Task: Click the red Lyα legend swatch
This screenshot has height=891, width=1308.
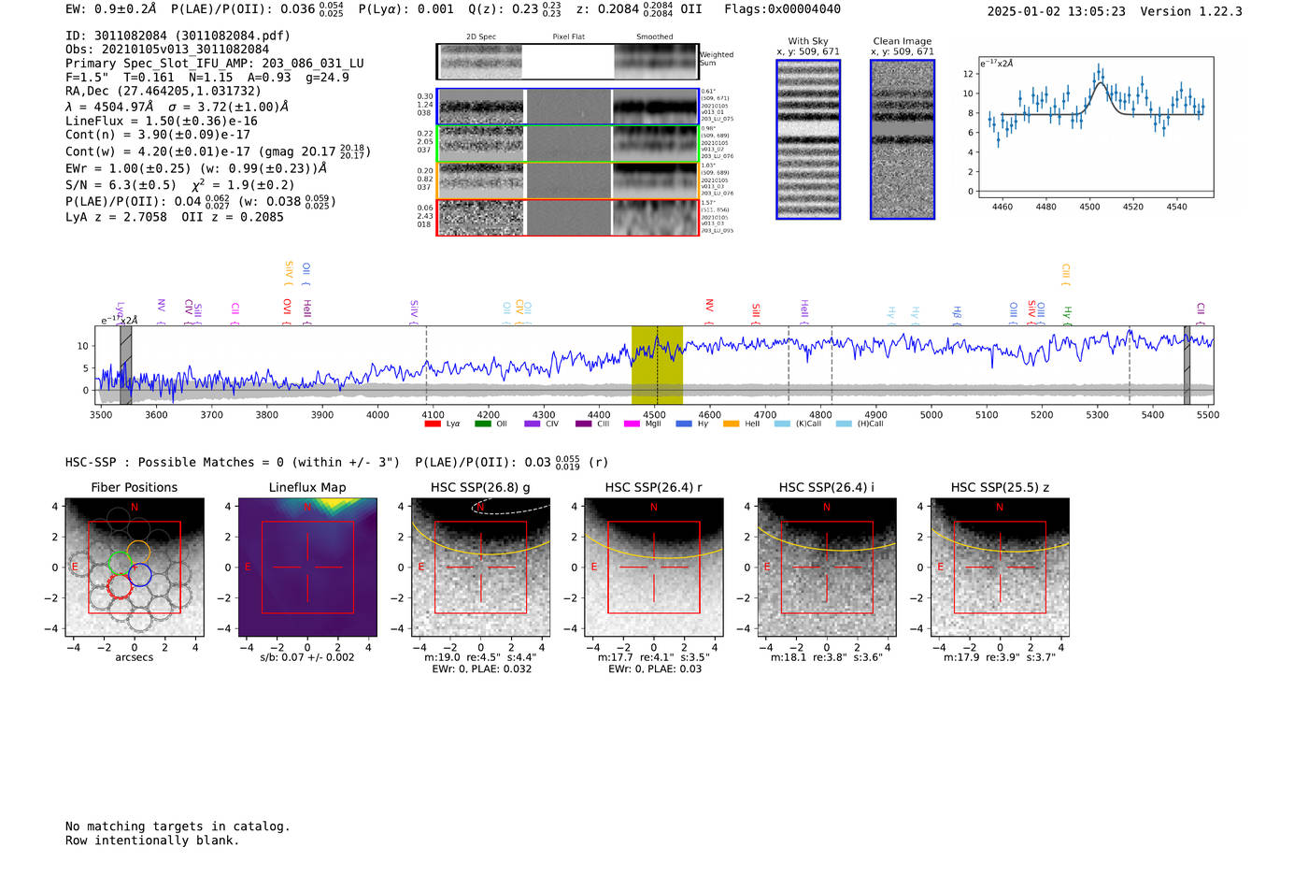Action: point(433,424)
